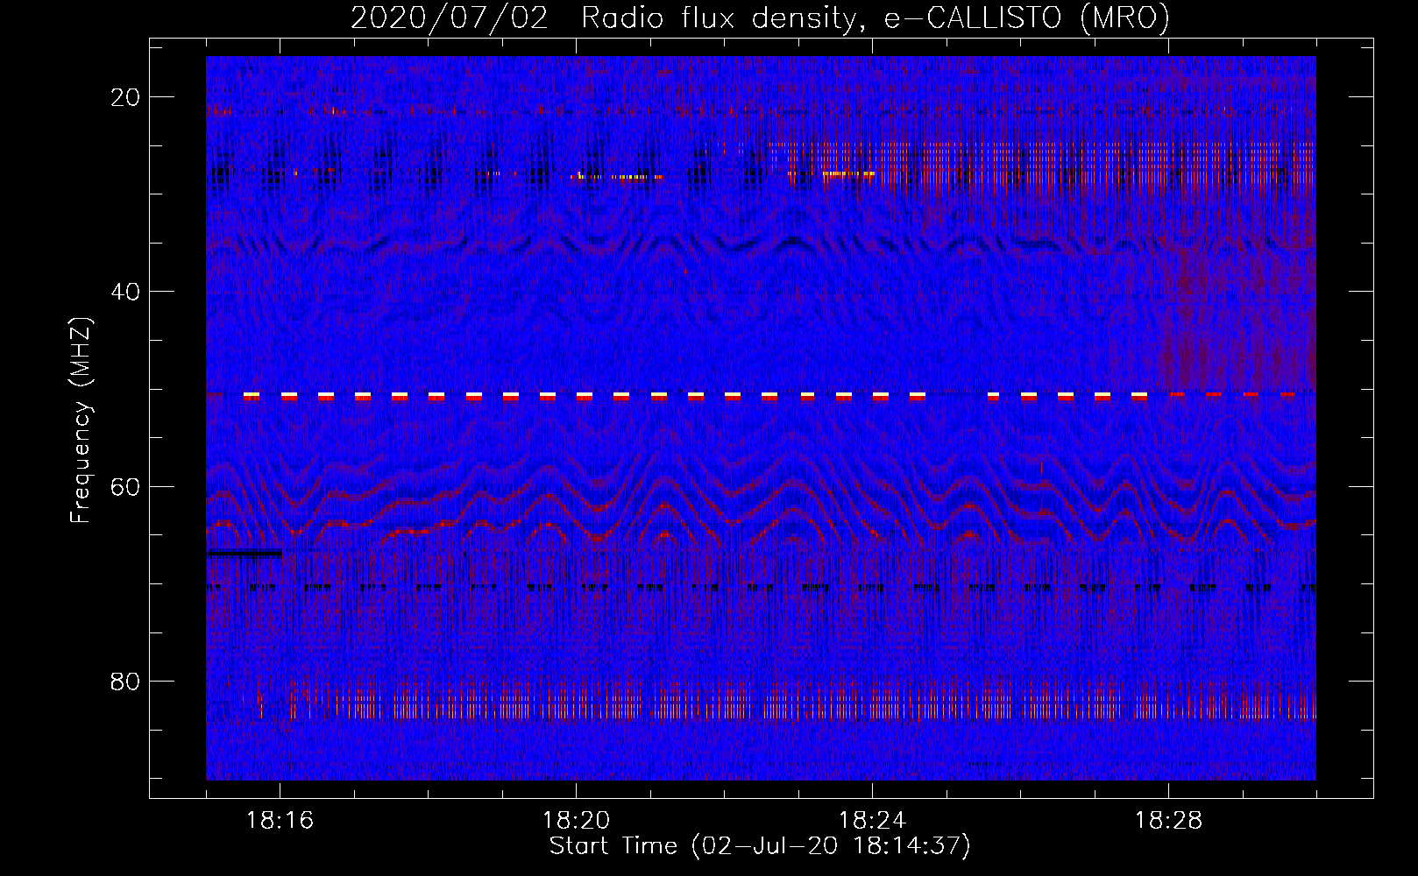Click the '20' frequency tick label

coord(125,97)
